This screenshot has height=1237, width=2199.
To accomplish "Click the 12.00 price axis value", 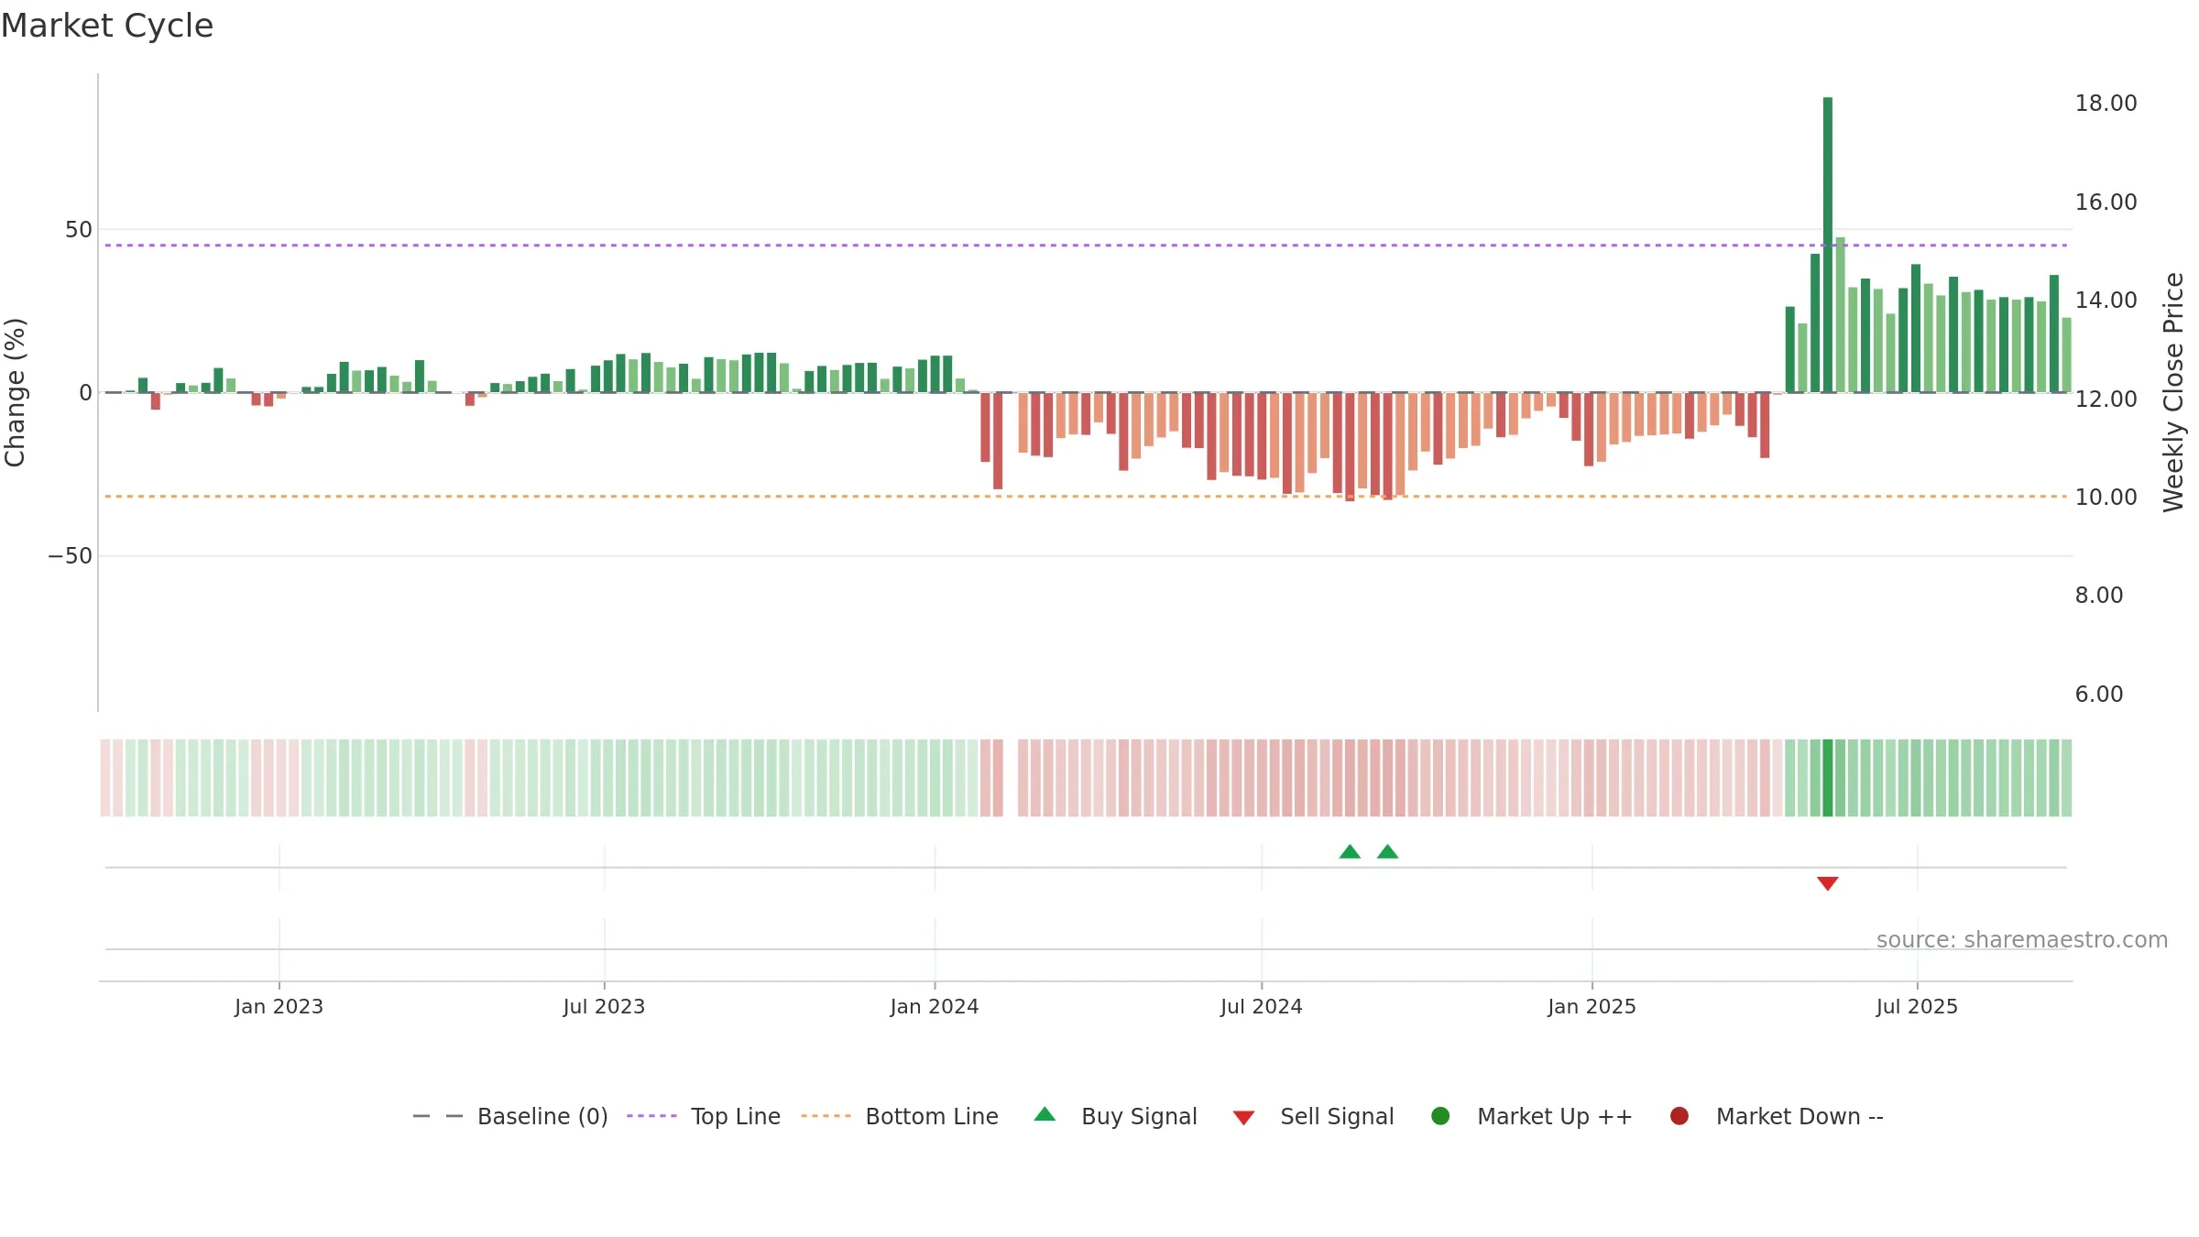I will tap(2106, 399).
